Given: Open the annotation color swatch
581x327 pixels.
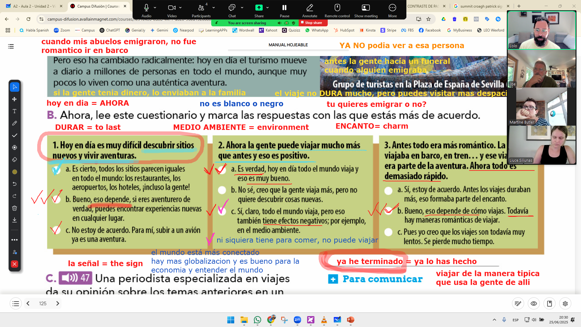Looking at the screenshot, I should pyautogui.click(x=15, y=172).
